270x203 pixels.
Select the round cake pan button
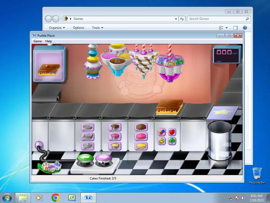pyautogui.click(x=88, y=127)
